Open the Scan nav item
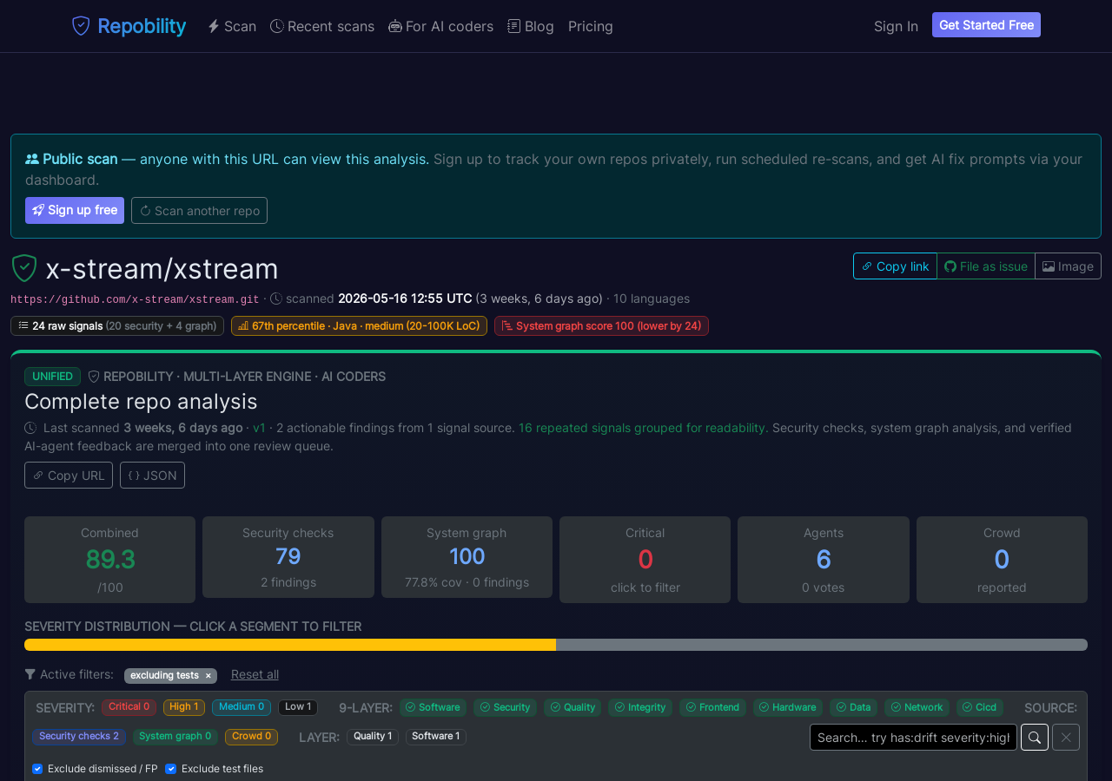 [x=232, y=26]
